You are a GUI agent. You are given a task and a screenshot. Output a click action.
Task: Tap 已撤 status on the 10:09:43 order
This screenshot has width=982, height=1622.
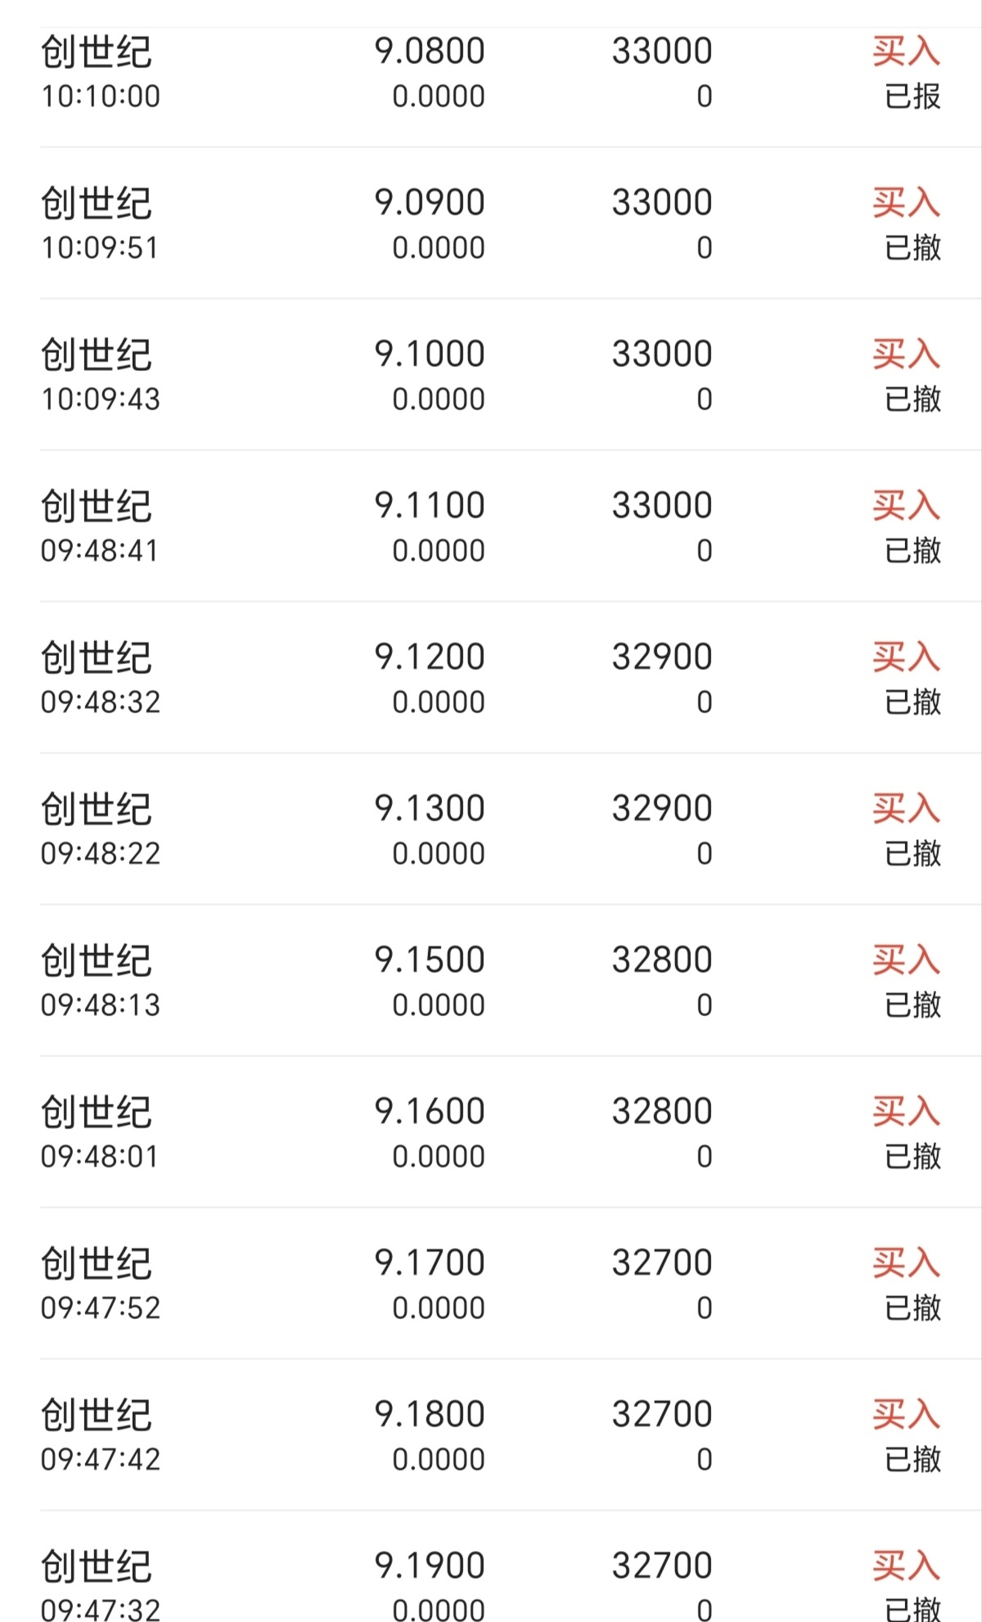(912, 400)
